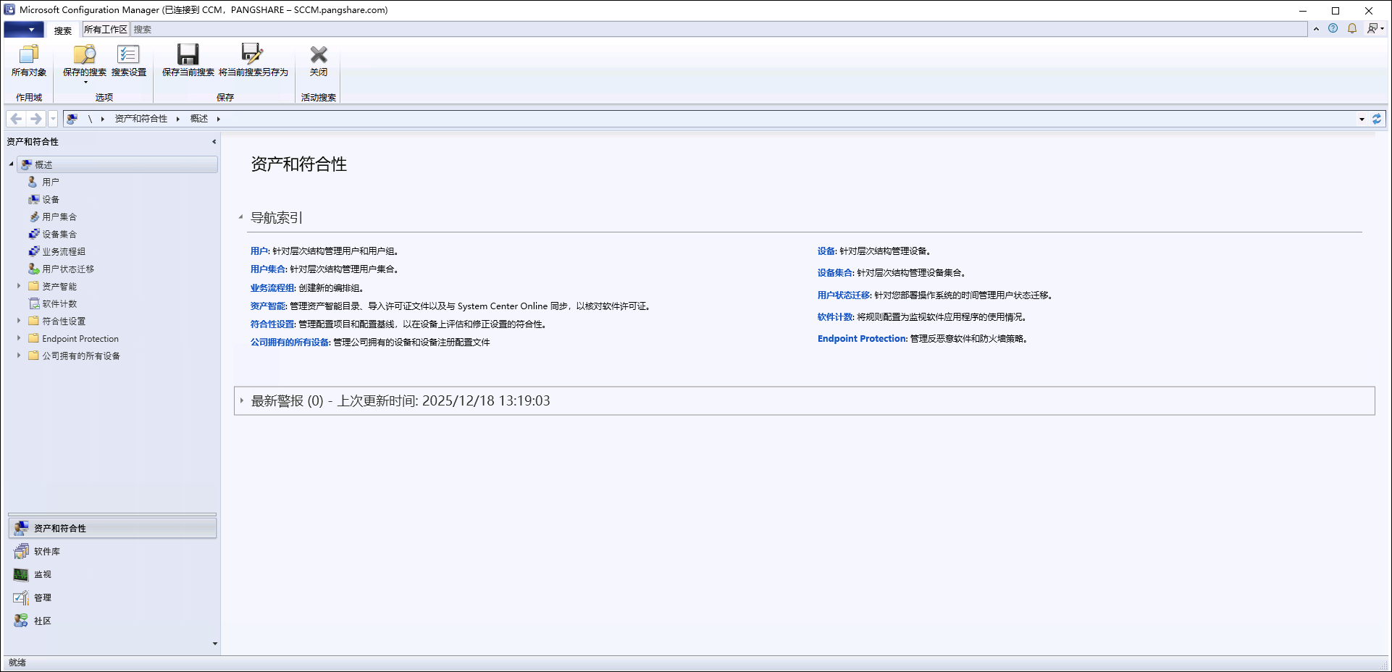1392x672 pixels.
Task: Open the blue application menu dropdown
Action: pos(24,30)
